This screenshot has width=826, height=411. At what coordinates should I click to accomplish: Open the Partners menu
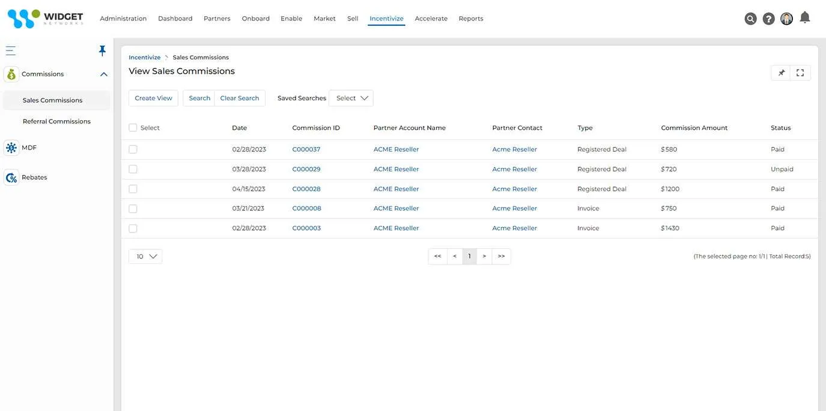[217, 19]
